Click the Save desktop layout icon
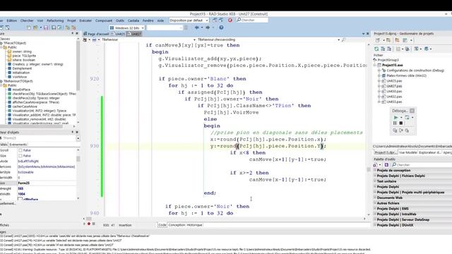 pyautogui.click(x=215, y=20)
